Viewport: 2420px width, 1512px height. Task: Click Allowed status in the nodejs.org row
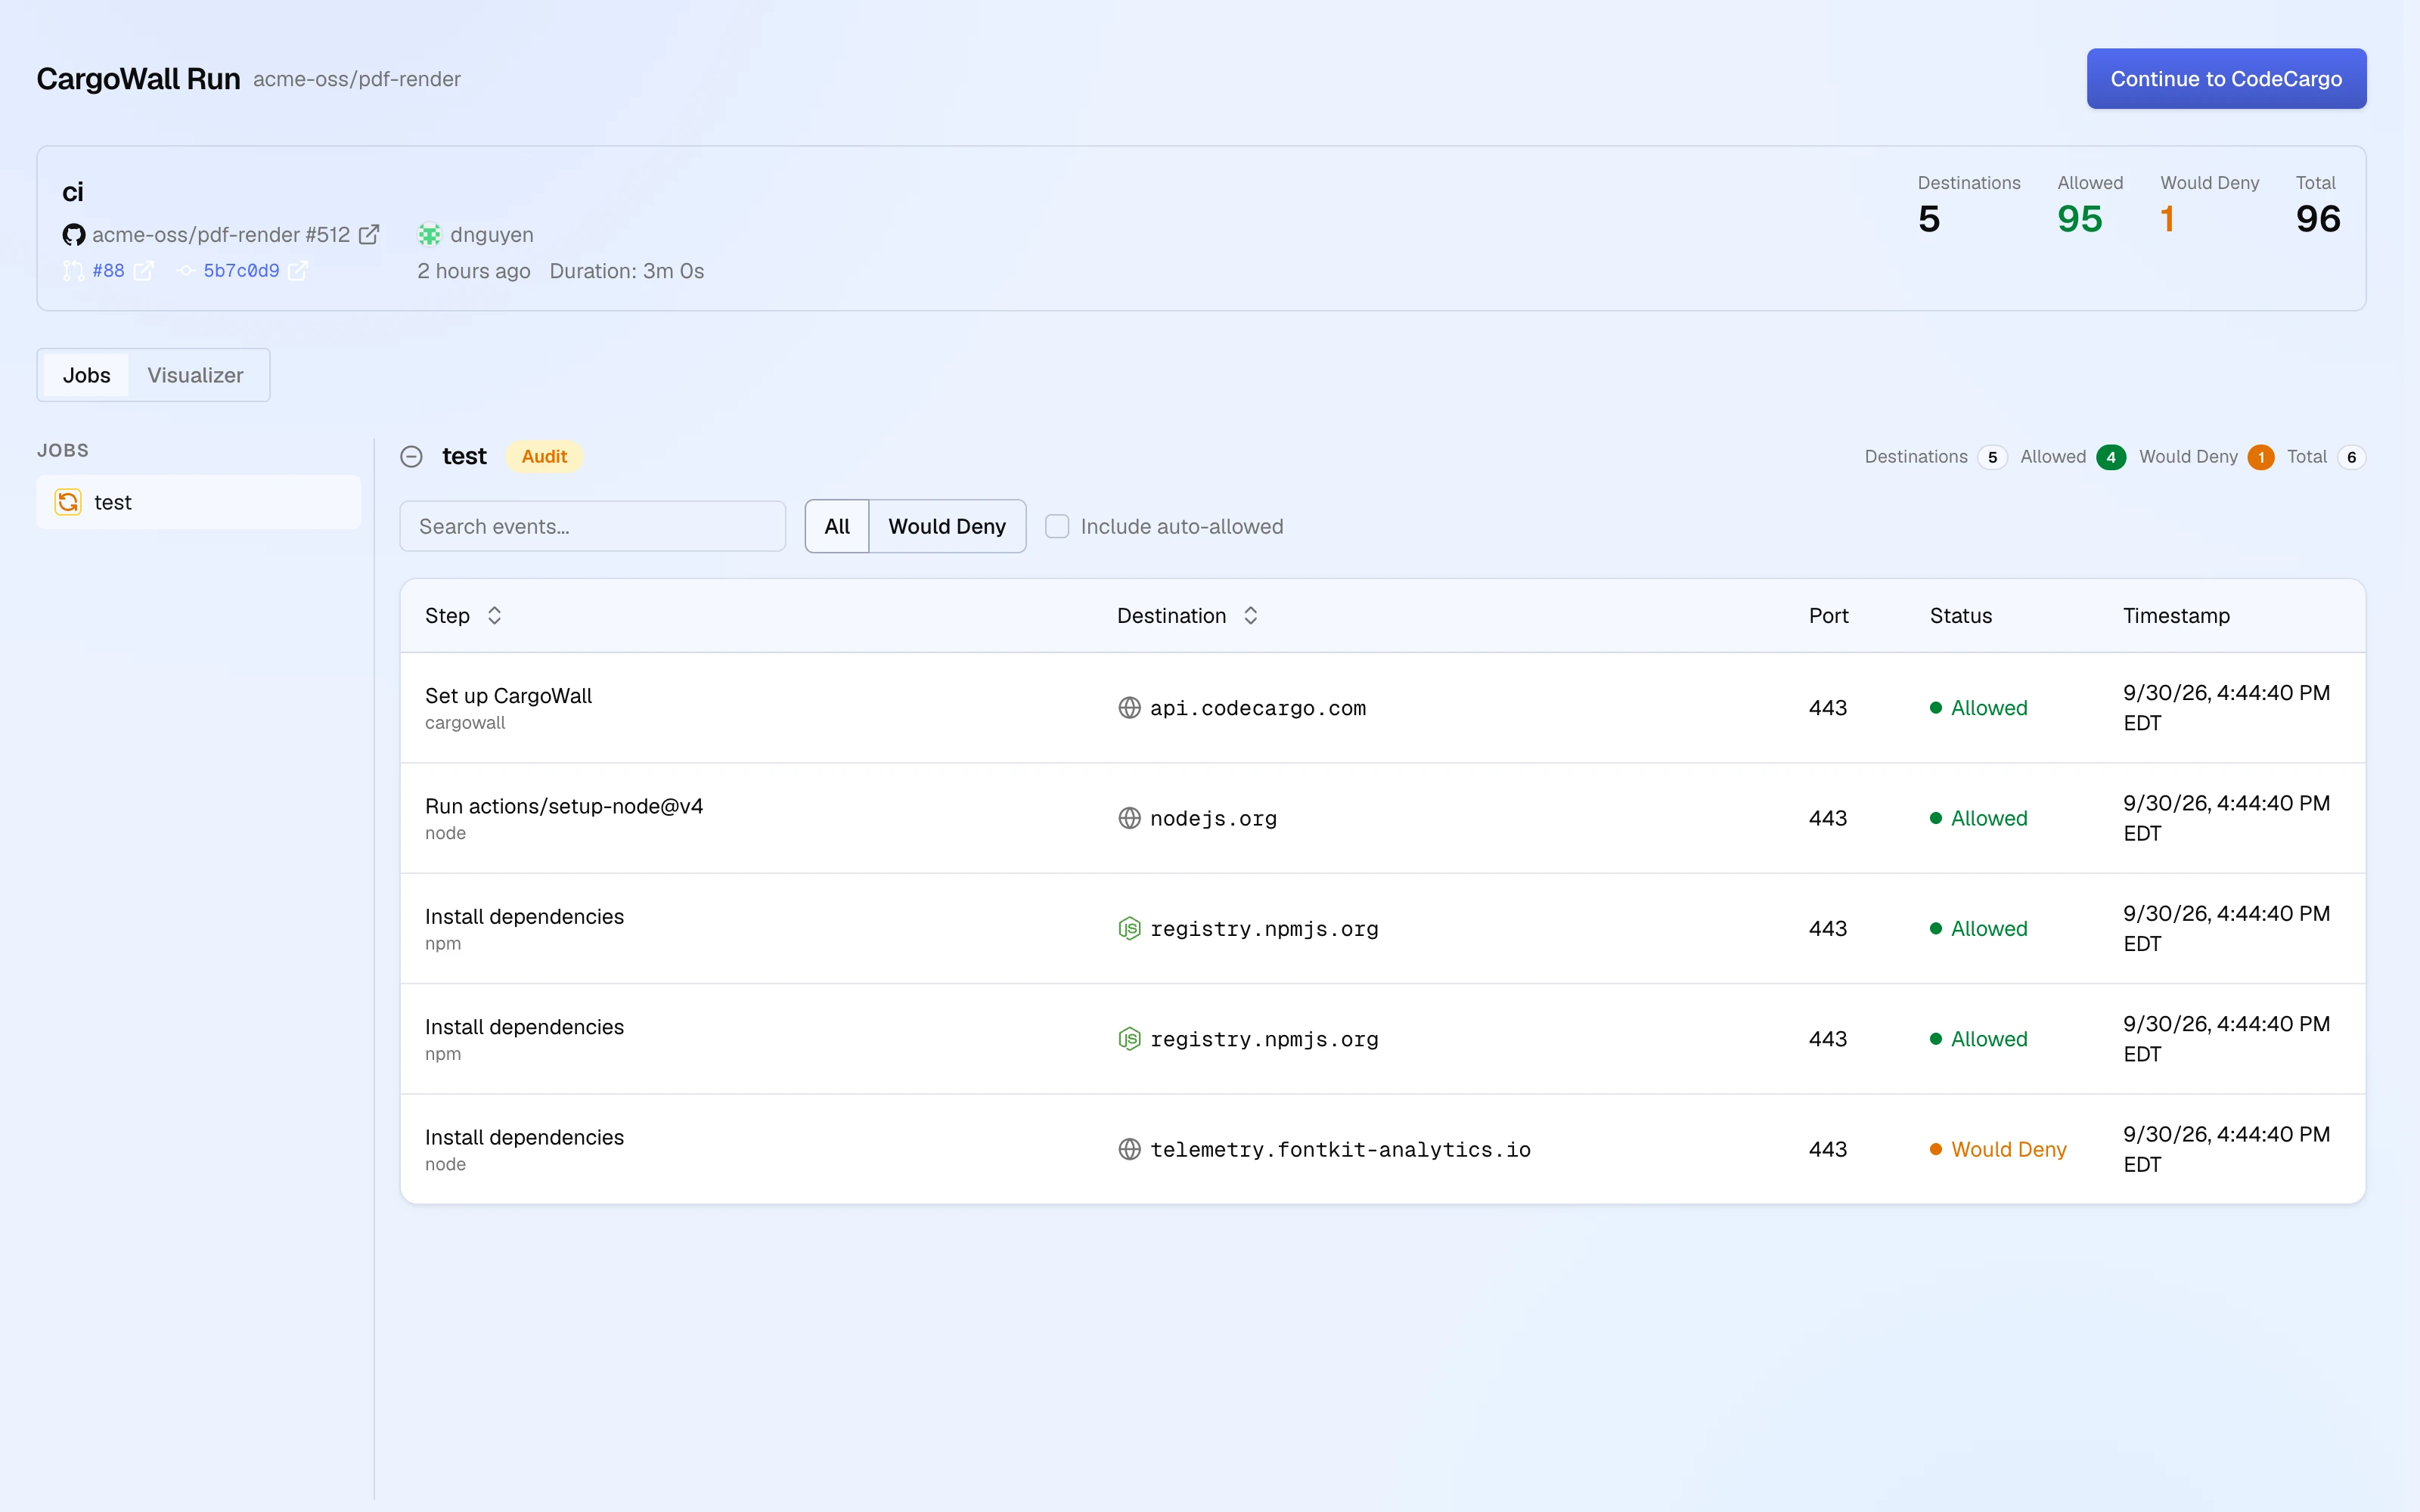(x=1978, y=818)
